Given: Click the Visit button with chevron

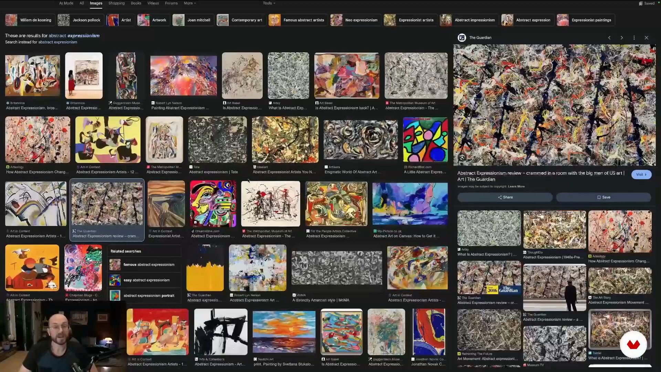Looking at the screenshot, I should coord(641,175).
